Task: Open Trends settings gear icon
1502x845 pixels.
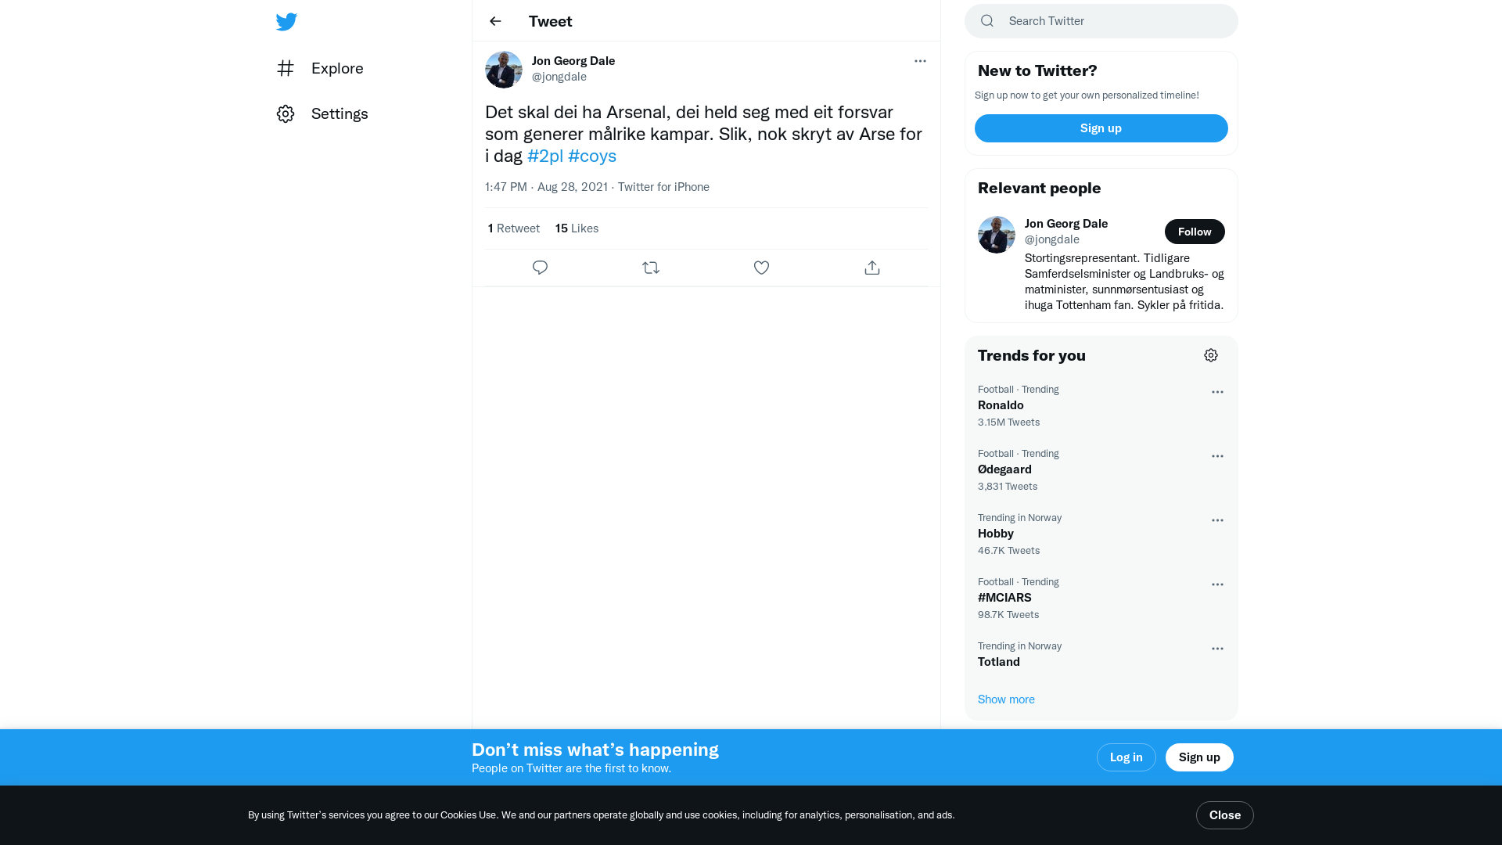Action: pyautogui.click(x=1211, y=355)
